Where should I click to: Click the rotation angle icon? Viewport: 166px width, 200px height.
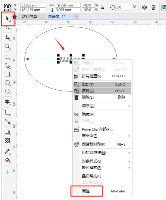point(112,7)
